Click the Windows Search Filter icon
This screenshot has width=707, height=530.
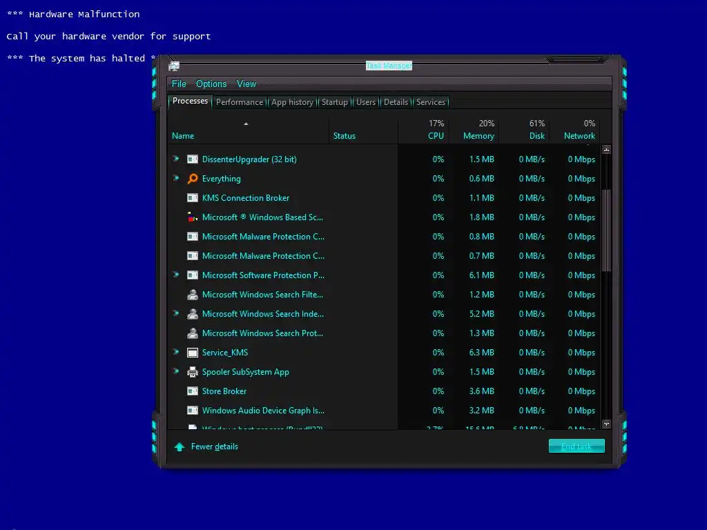pos(193,294)
